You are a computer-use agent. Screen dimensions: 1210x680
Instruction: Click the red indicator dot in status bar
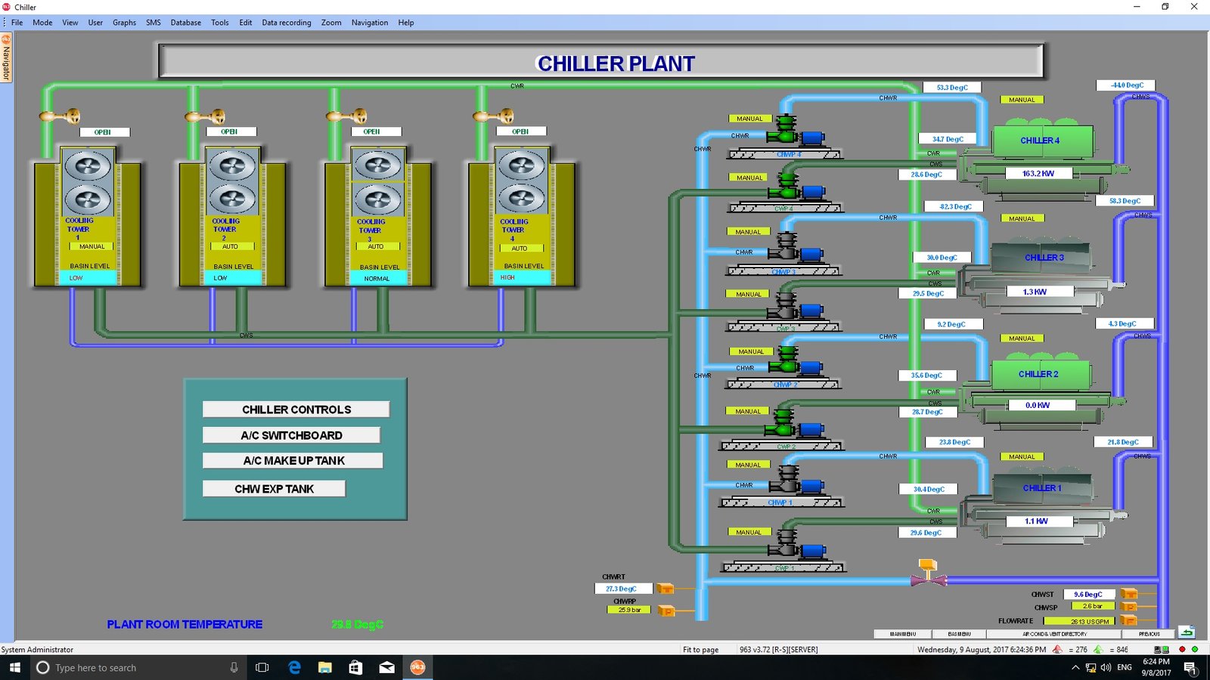[1182, 649]
